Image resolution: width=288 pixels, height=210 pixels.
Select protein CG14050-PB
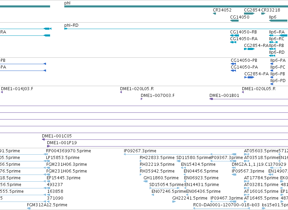244,60
